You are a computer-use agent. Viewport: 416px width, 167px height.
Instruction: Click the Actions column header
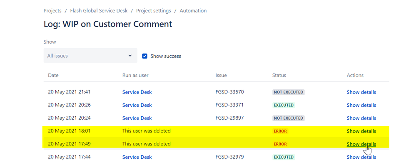point(355,75)
